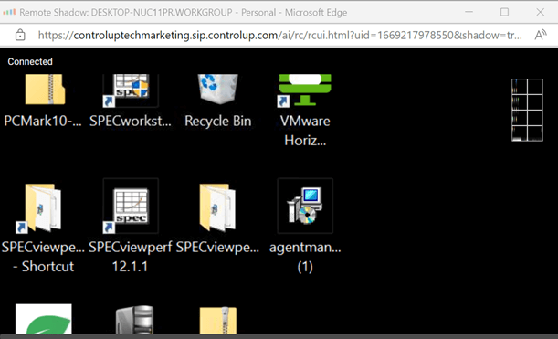Screen dimensions: 558x339
Task: Open the PCMark10 zipped folder icon
Action: coord(45,90)
